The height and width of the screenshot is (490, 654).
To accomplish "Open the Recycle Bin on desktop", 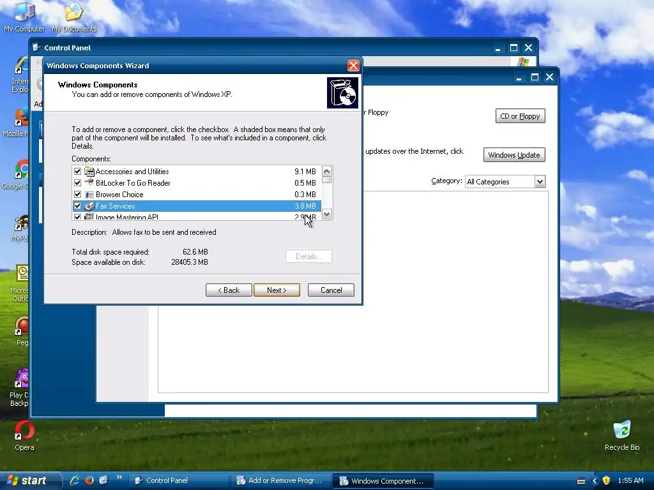I will 622,436.
